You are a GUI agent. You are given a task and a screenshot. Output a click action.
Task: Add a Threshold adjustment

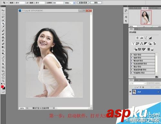click(144, 49)
